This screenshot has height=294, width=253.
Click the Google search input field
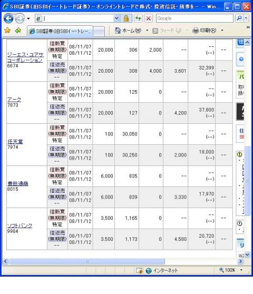click(194, 18)
